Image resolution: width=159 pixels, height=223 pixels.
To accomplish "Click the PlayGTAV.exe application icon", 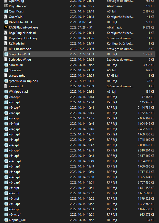I will [6, 6].
